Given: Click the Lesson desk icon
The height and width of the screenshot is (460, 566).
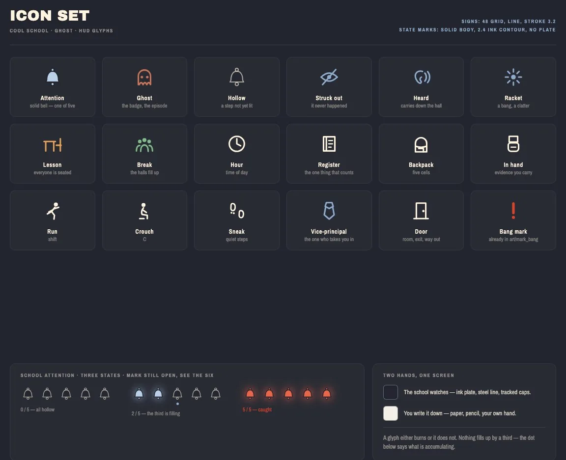Looking at the screenshot, I should [53, 145].
